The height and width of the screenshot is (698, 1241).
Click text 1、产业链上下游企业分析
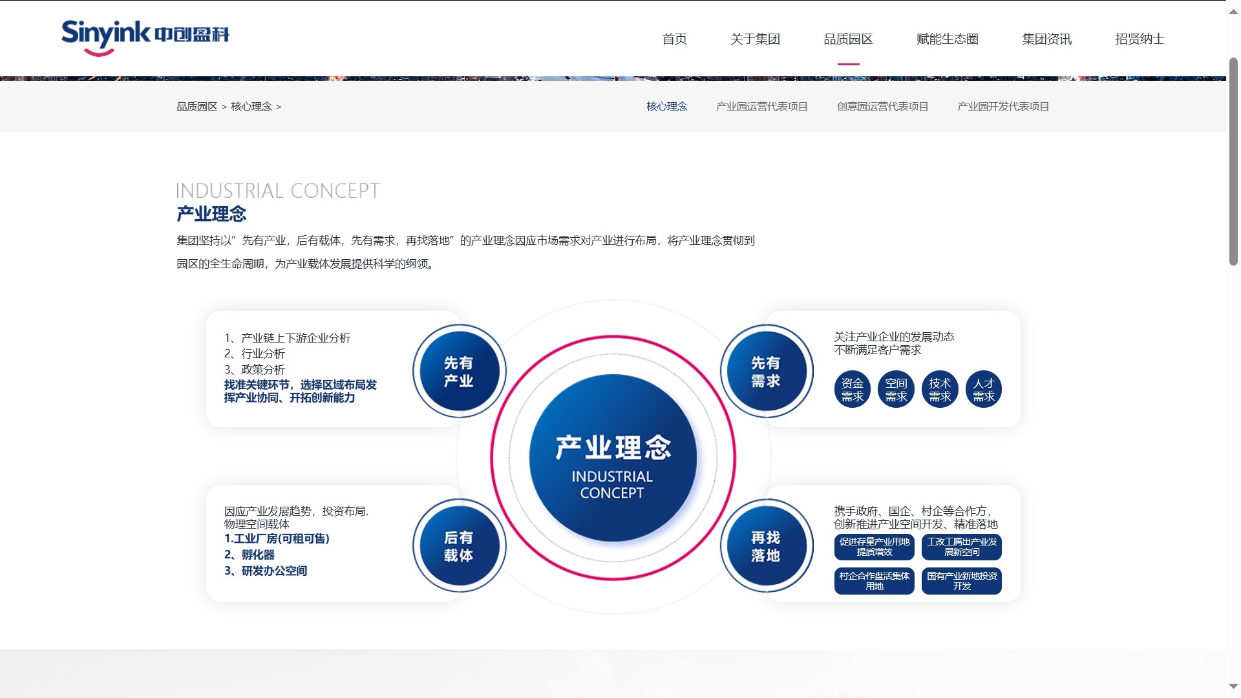pyautogui.click(x=288, y=338)
